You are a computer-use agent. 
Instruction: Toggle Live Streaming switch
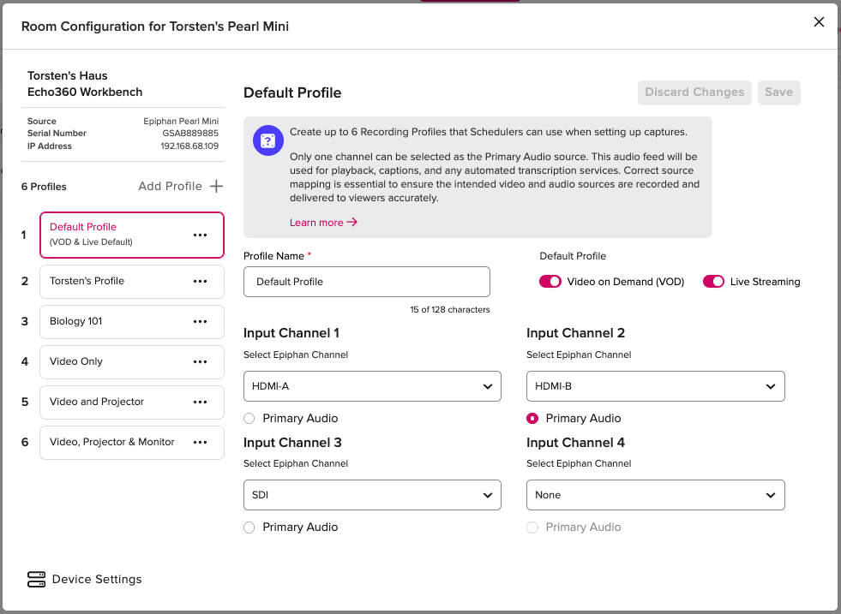pyautogui.click(x=713, y=281)
